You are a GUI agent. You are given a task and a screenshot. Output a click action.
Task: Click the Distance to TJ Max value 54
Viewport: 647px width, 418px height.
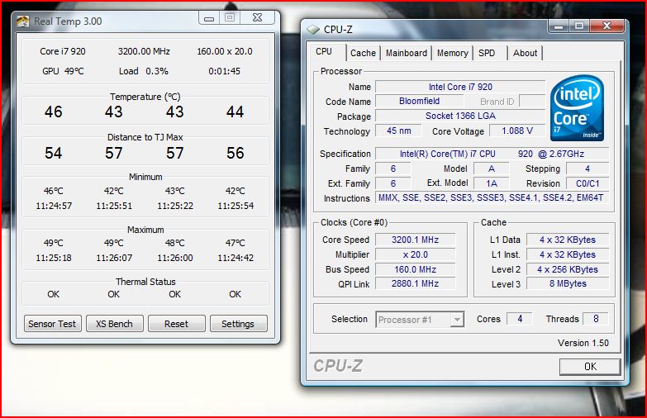pyautogui.click(x=54, y=153)
